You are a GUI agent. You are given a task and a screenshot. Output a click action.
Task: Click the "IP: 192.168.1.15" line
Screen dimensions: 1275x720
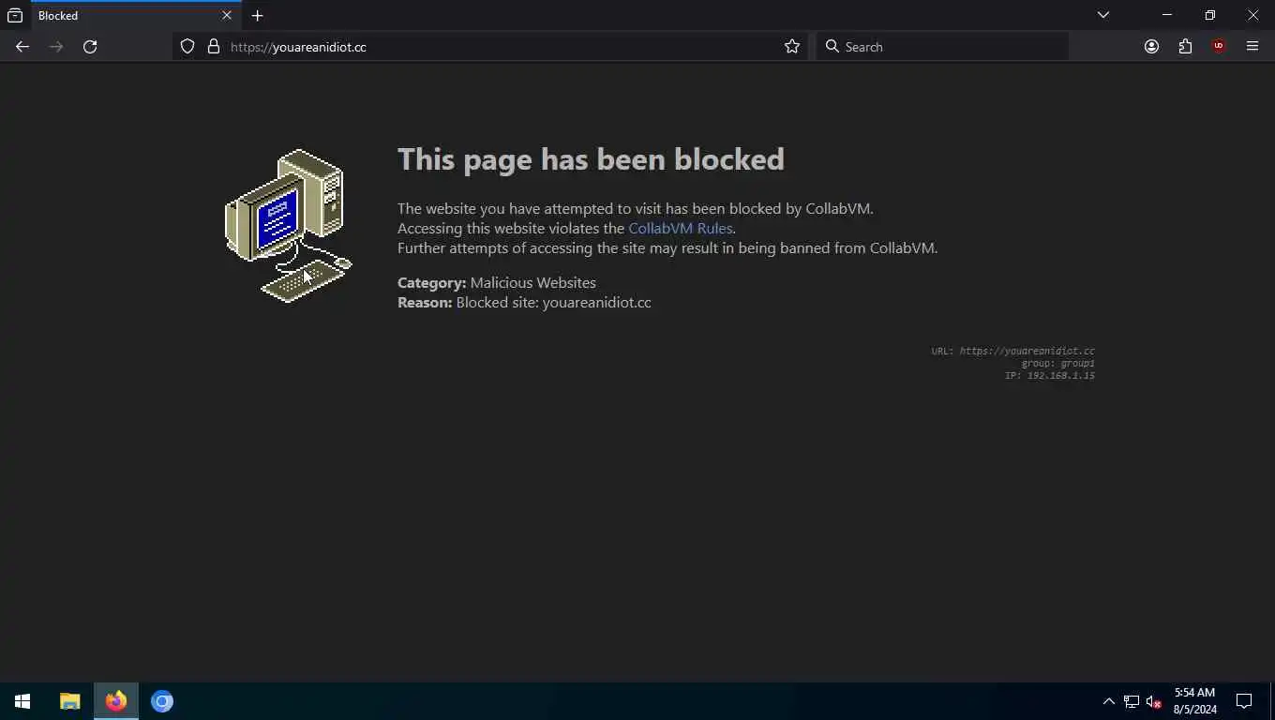(x=1049, y=376)
